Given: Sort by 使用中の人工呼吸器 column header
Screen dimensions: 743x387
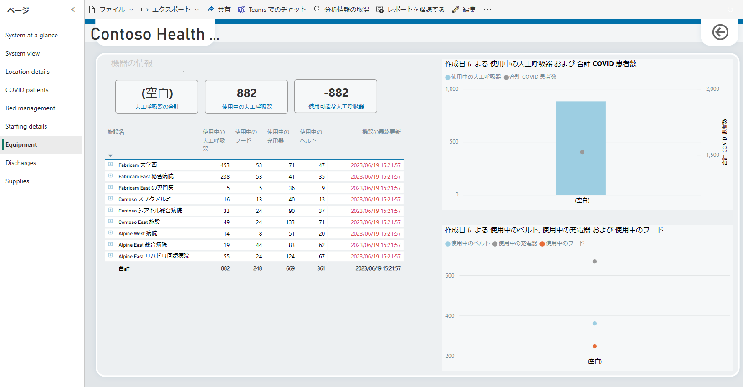Looking at the screenshot, I should point(214,140).
